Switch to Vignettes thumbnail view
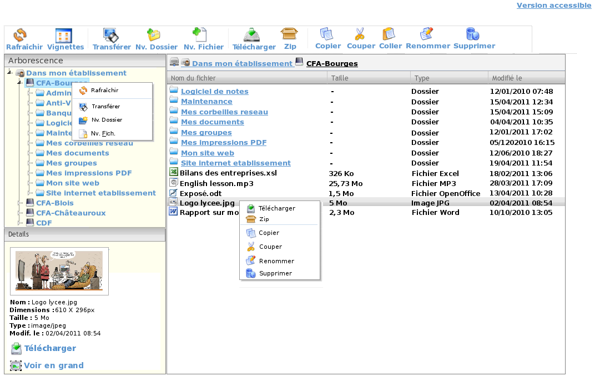Image resolution: width=595 pixels, height=376 pixels. 64,36
